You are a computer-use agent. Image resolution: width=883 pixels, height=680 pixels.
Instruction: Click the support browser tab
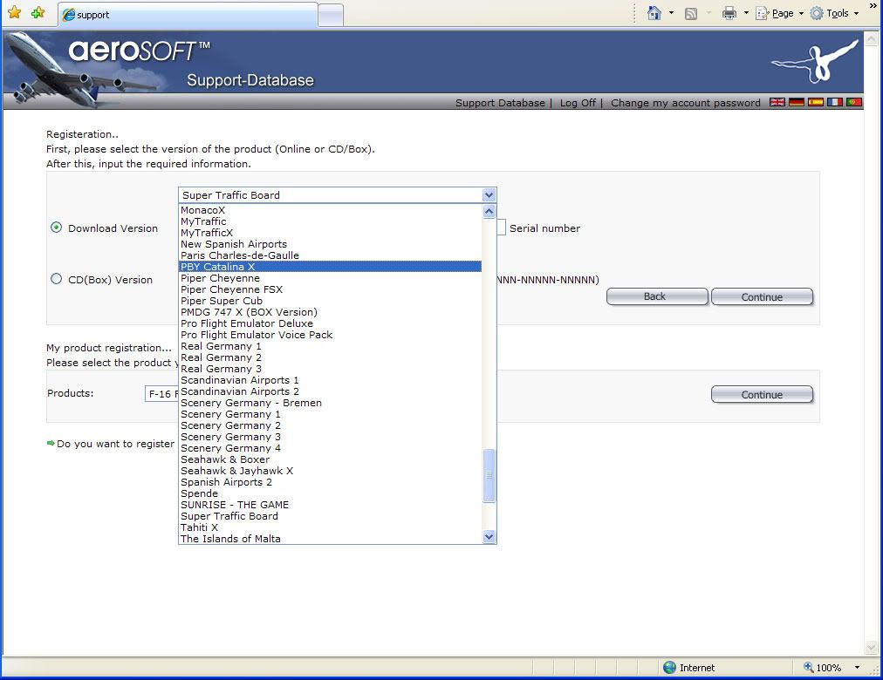(188, 15)
